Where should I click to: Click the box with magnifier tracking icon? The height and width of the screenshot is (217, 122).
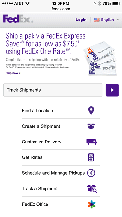(92, 189)
